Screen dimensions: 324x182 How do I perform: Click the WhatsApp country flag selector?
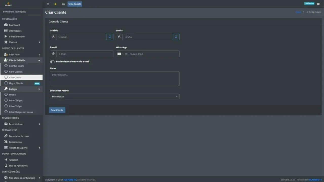(119, 54)
